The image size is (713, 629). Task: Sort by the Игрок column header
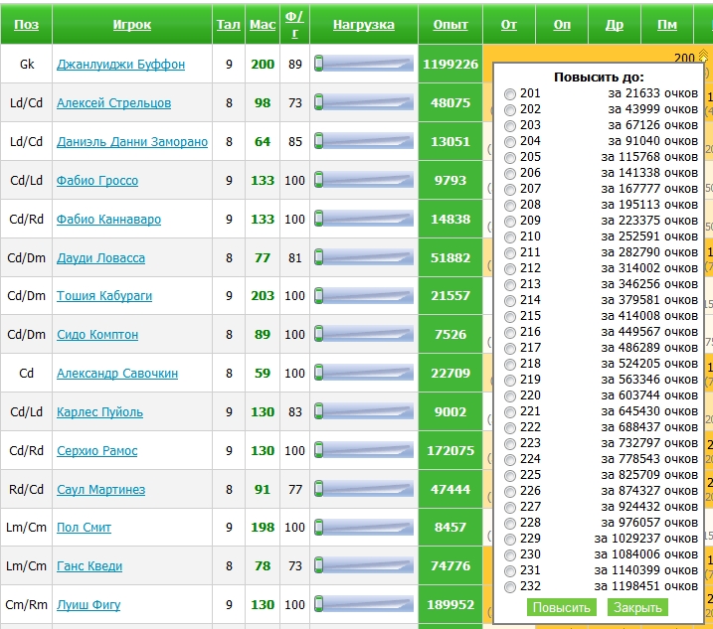[x=132, y=25]
